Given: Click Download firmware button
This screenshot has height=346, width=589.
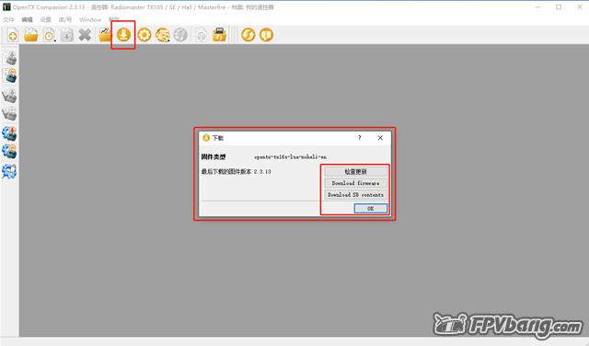Looking at the screenshot, I should [356, 183].
